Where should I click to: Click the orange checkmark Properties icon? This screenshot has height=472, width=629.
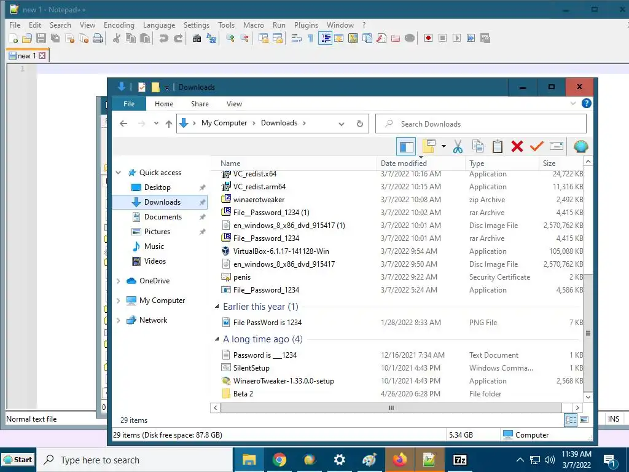pos(537,146)
